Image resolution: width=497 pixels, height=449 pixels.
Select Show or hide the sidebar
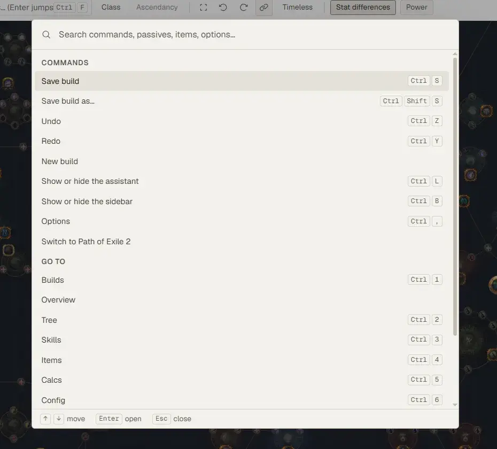point(242,202)
